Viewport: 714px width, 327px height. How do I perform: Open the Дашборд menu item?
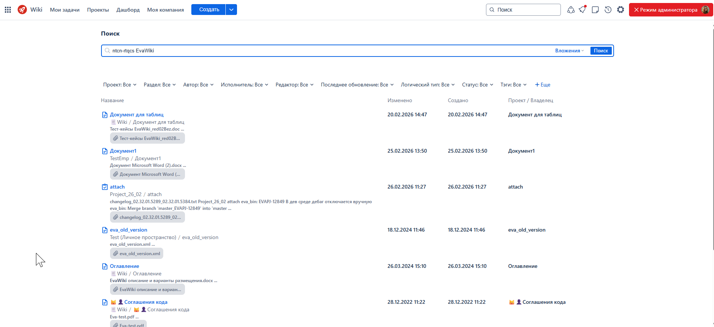pyautogui.click(x=128, y=10)
